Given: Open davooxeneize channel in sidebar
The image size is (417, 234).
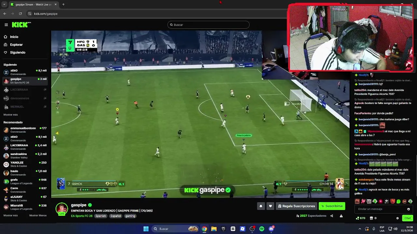Looking at the screenshot, I should click(x=25, y=98).
